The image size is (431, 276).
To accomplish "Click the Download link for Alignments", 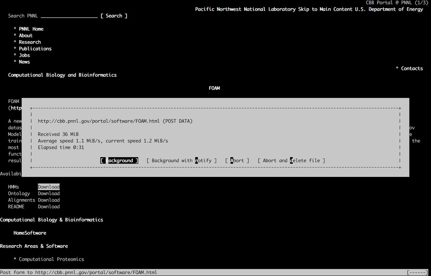I will coord(49,200).
